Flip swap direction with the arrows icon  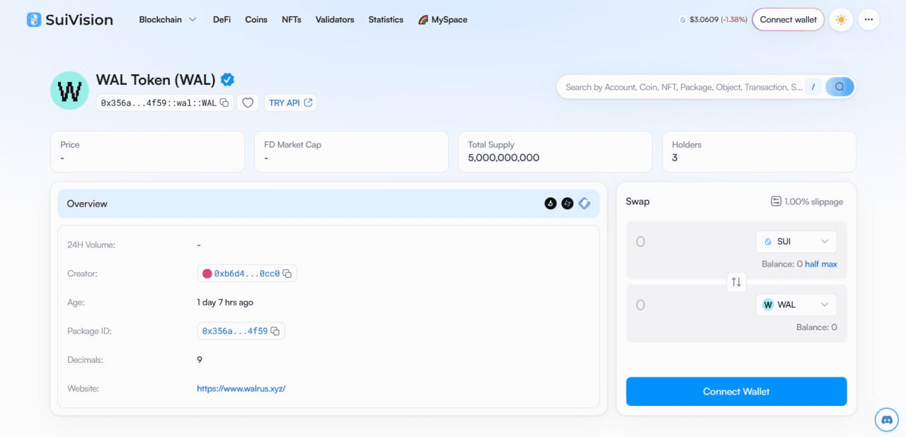click(736, 282)
